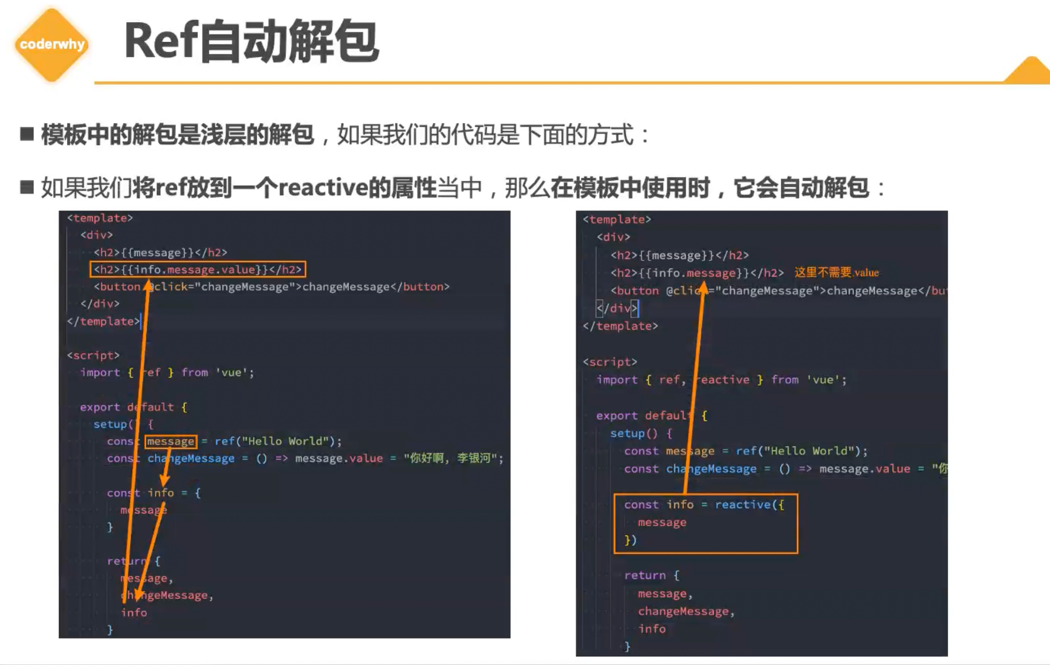Click the orange-boxed const info = reactive block

coord(705,523)
